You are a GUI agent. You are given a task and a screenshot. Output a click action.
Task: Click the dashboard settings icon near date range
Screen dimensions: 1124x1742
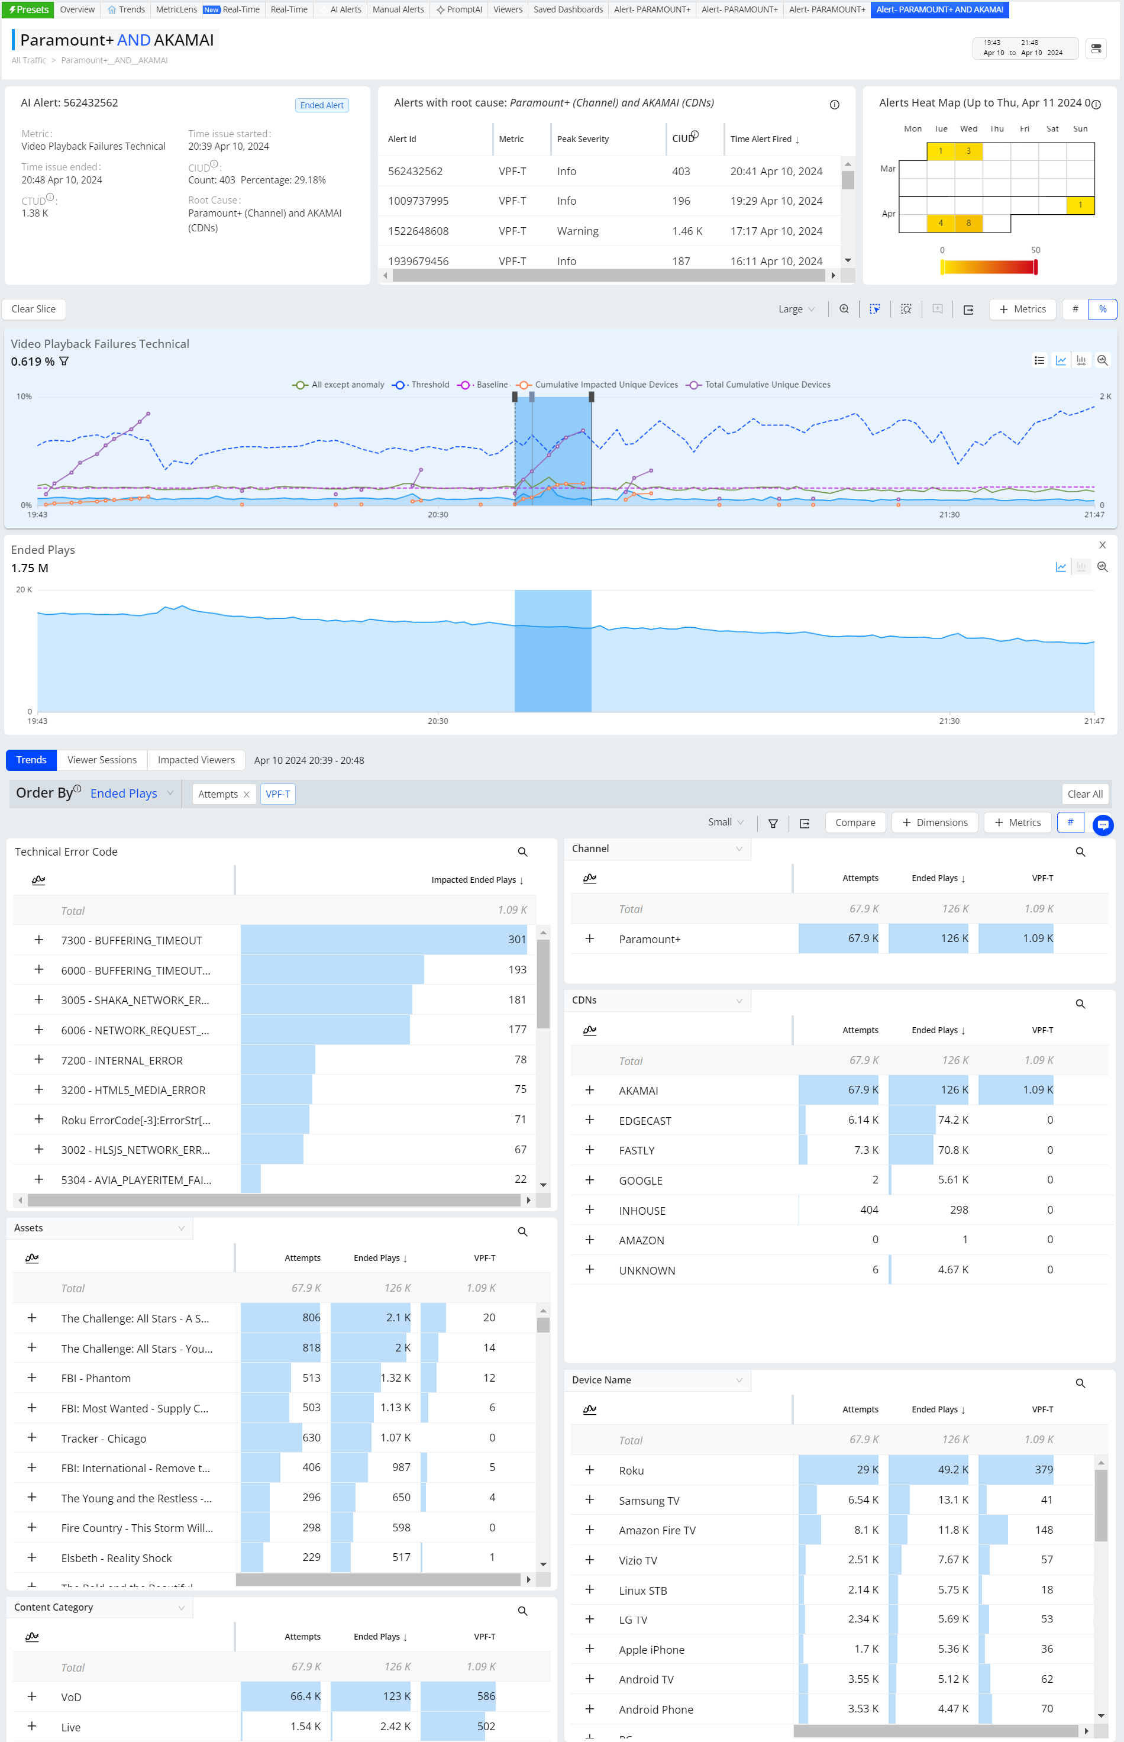pyautogui.click(x=1096, y=49)
